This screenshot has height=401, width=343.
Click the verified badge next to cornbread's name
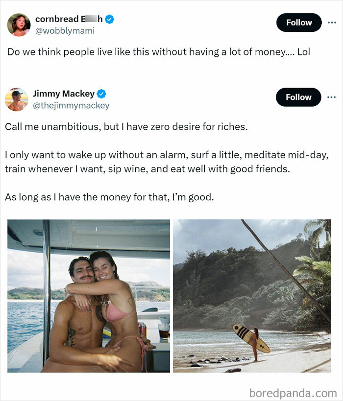point(110,19)
